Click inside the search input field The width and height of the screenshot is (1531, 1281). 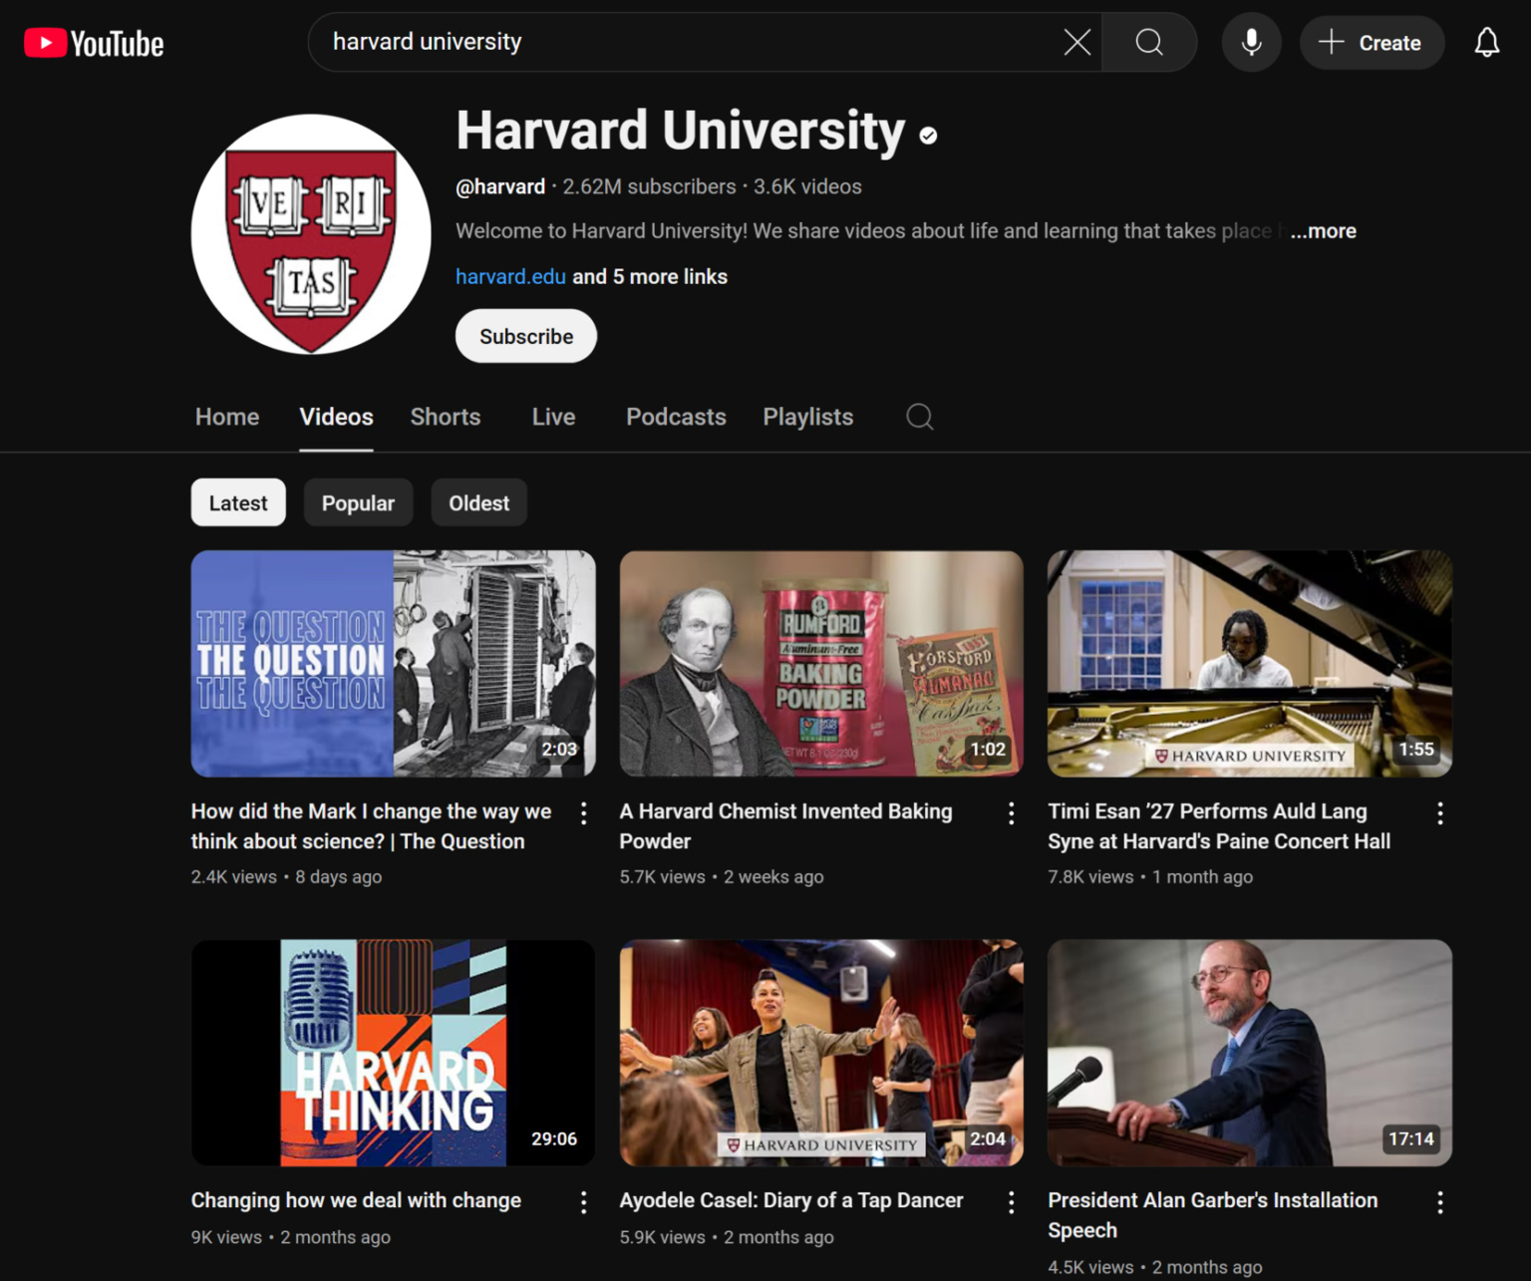698,42
